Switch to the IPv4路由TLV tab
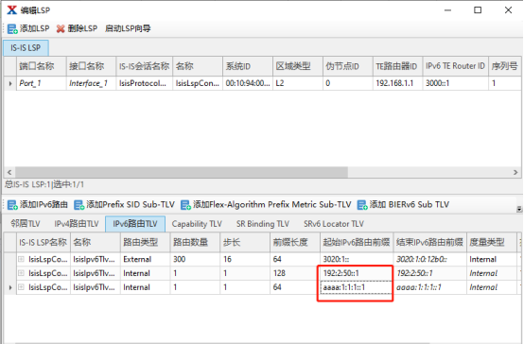This screenshot has height=344, width=524. (x=77, y=224)
